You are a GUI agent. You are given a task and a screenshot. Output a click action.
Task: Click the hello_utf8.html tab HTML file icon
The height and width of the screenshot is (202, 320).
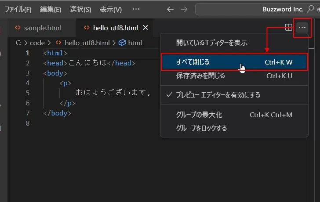coord(87,28)
